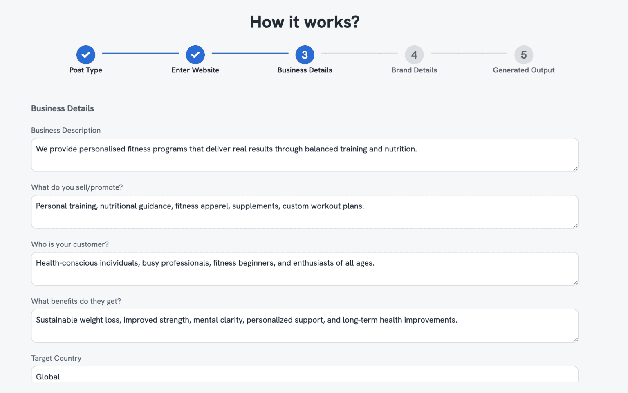628x393 pixels.
Task: Select the 'What benefits do they get?' field
Action: pyautogui.click(x=305, y=325)
